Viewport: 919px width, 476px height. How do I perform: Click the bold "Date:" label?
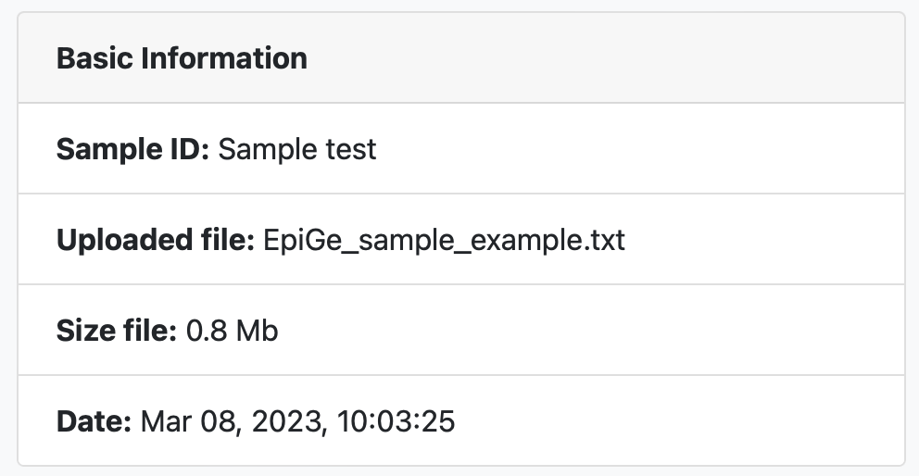coord(94,421)
